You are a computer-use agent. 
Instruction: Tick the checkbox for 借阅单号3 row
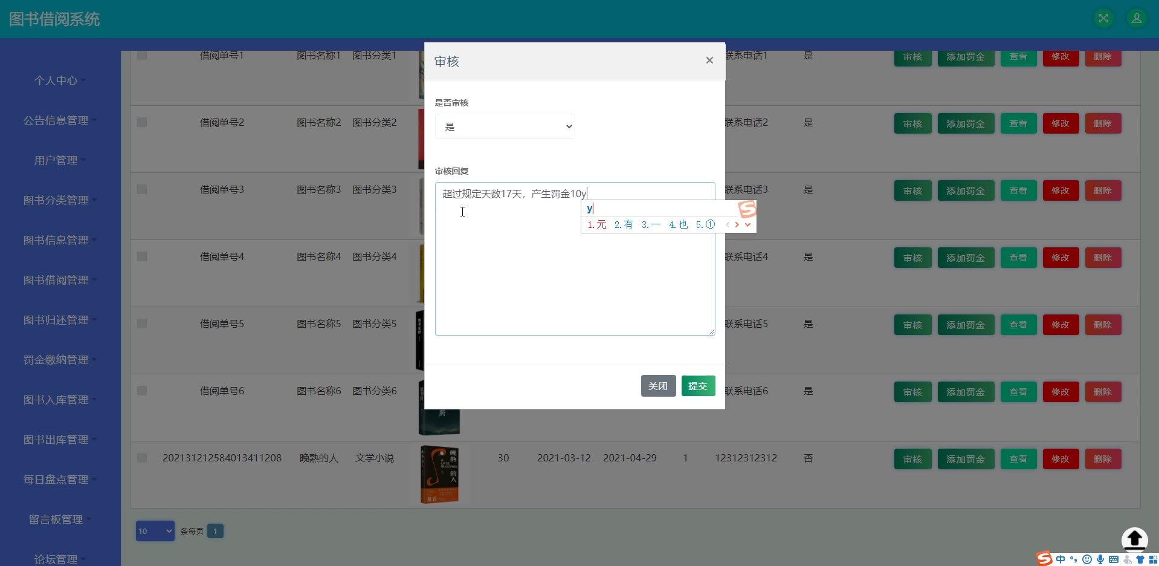click(x=142, y=189)
